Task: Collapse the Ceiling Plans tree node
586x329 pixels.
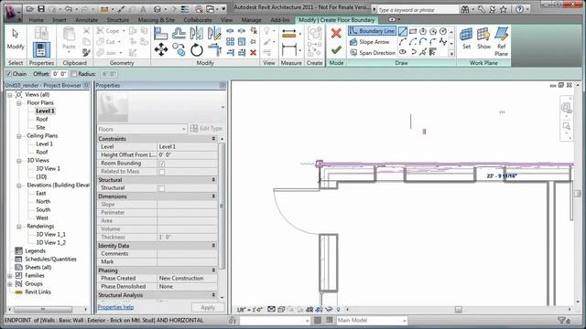Action: (19, 136)
